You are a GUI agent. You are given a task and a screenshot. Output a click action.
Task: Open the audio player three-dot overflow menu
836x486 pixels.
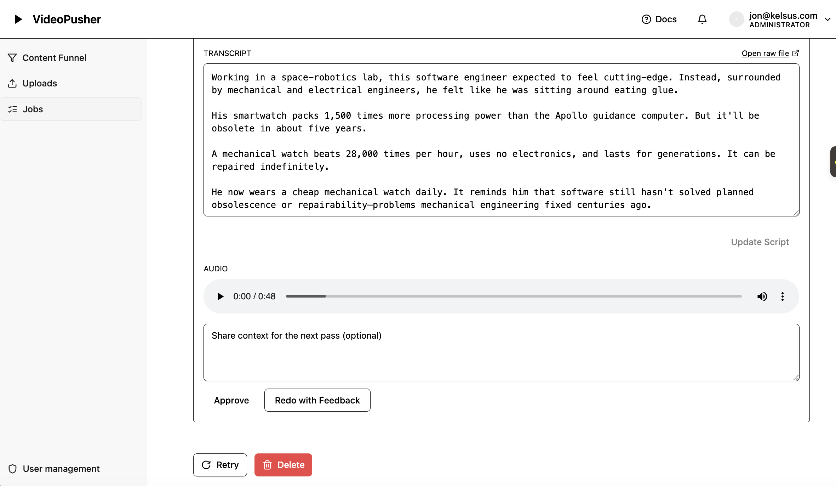783,296
